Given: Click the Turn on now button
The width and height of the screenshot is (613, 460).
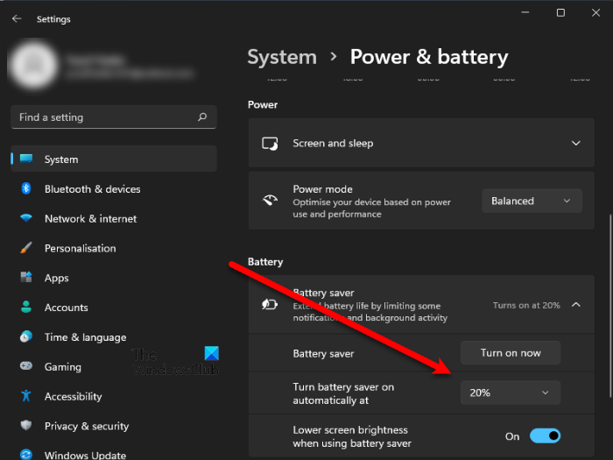Looking at the screenshot, I should [x=511, y=353].
